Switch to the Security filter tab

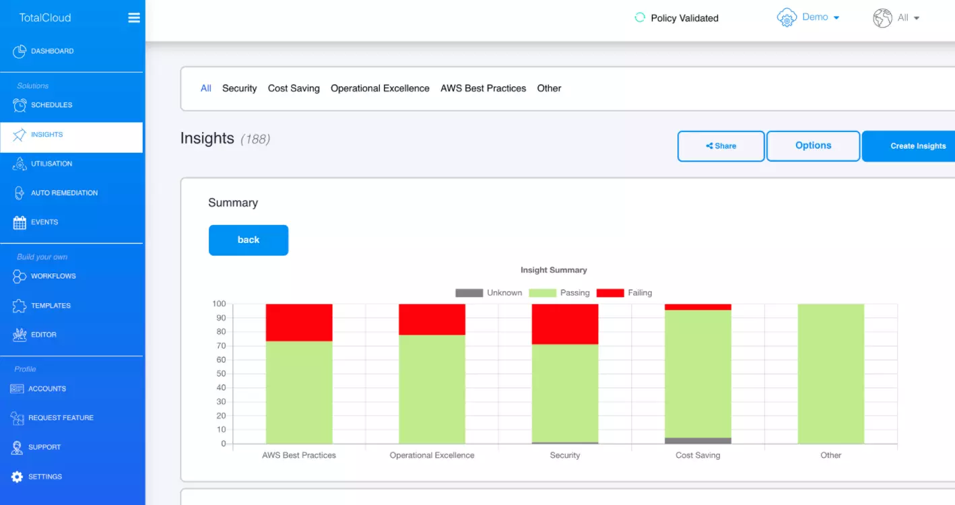(239, 88)
